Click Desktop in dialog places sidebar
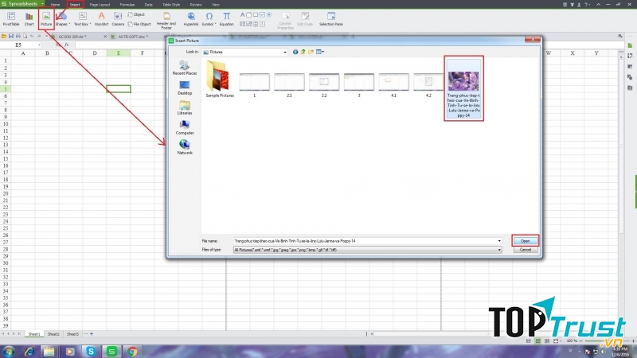This screenshot has height=358, width=637. [x=185, y=86]
